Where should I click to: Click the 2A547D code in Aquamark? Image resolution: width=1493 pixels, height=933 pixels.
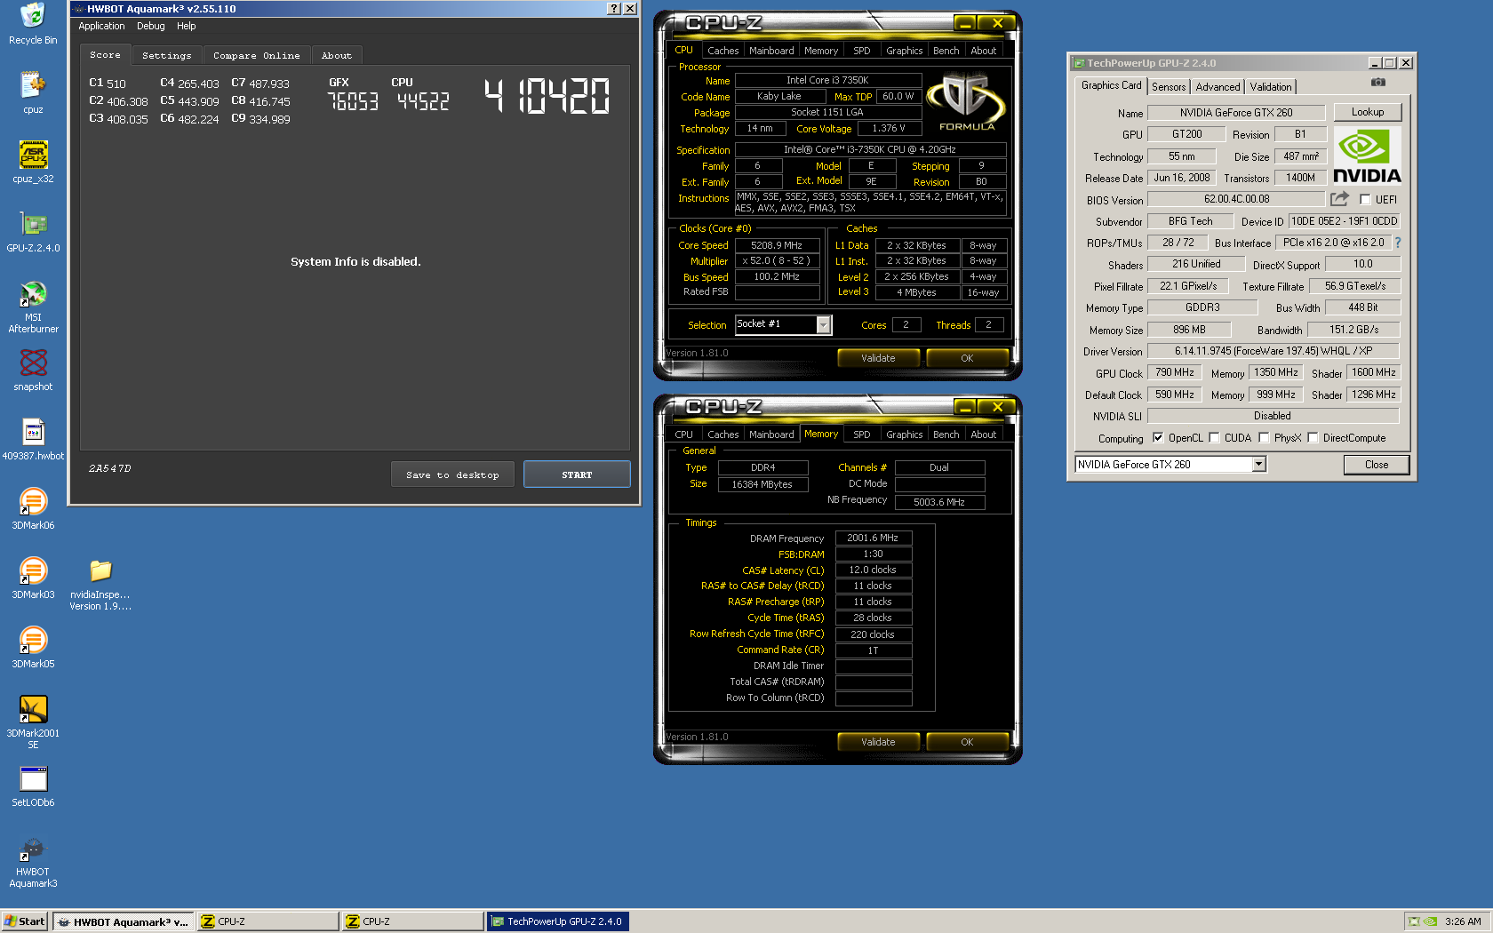[x=110, y=468]
